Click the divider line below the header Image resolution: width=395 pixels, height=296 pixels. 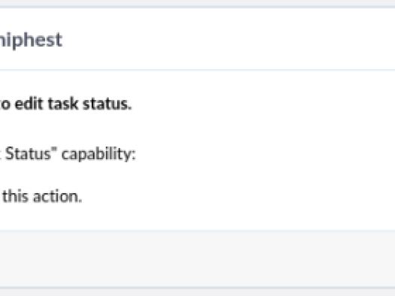[x=197, y=70]
